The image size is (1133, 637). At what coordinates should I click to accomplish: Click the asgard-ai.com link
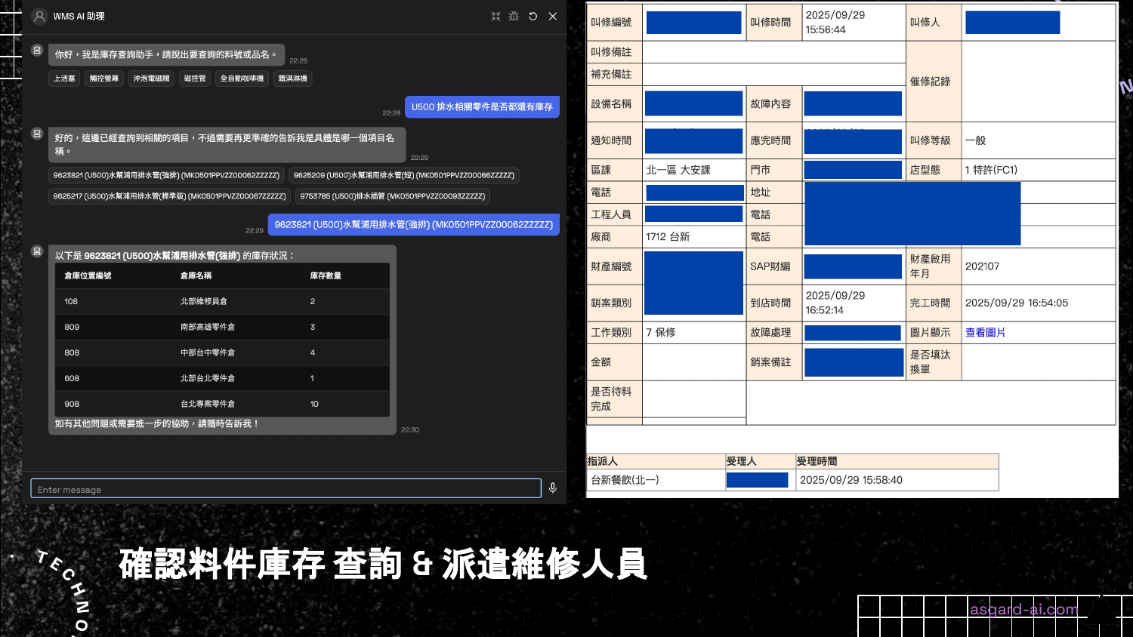pyautogui.click(x=1023, y=609)
